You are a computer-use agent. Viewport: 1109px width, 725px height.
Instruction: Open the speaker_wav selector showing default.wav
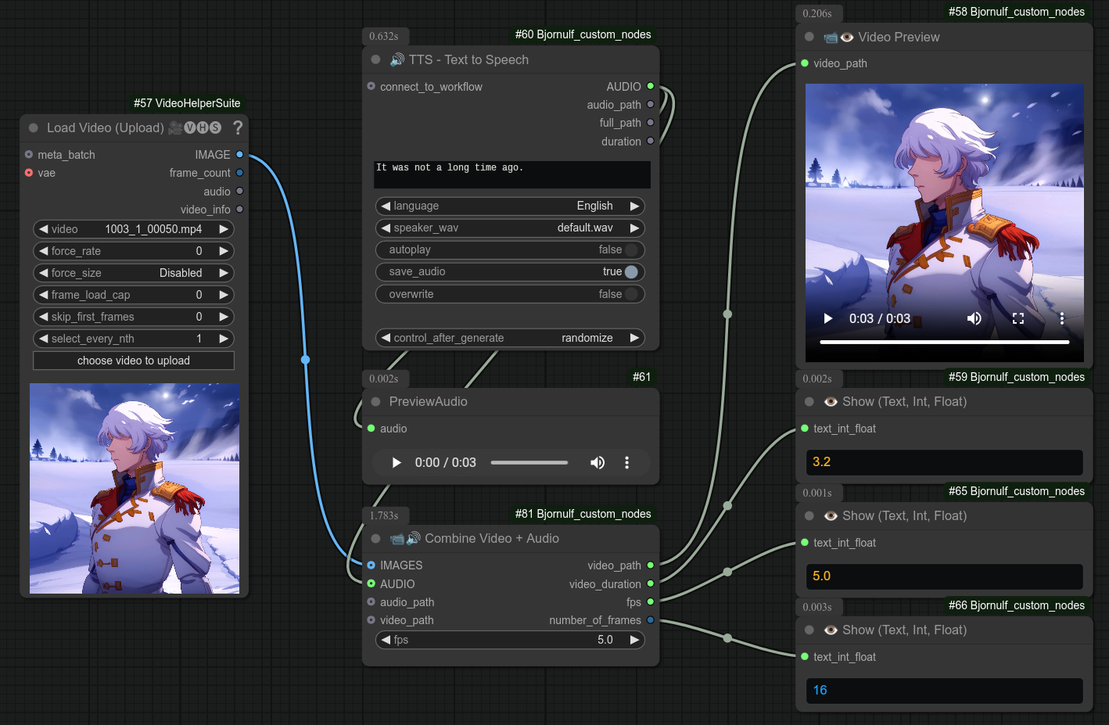click(x=510, y=228)
